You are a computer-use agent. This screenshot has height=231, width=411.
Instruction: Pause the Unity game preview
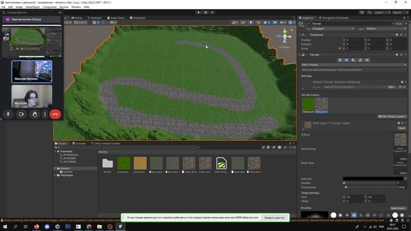[x=205, y=12]
